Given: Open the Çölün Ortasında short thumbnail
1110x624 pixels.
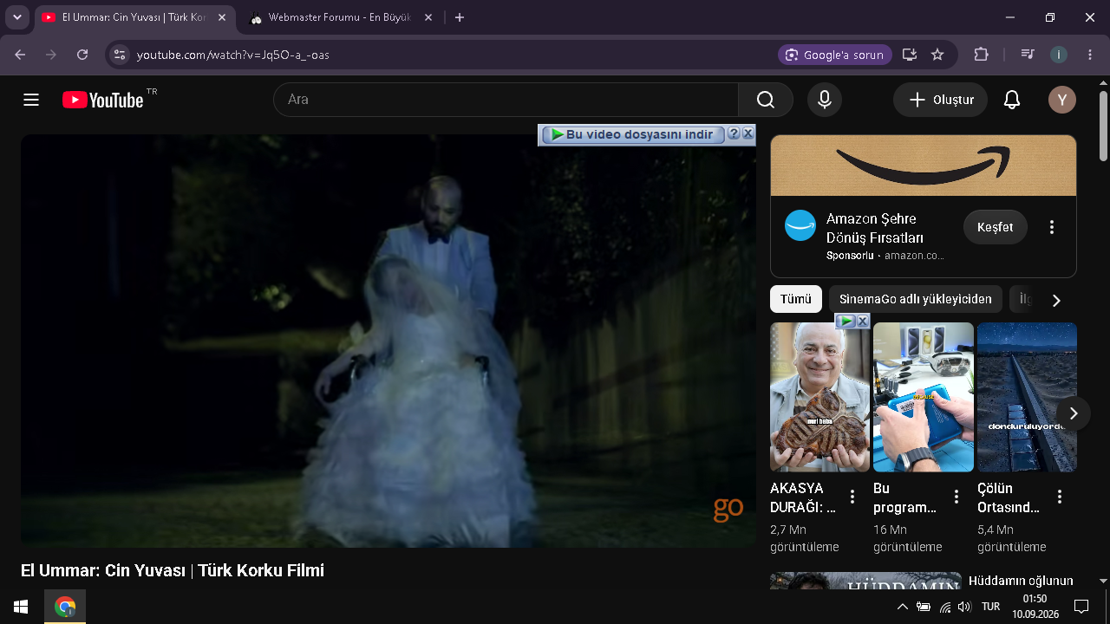Looking at the screenshot, I should coord(1027,397).
